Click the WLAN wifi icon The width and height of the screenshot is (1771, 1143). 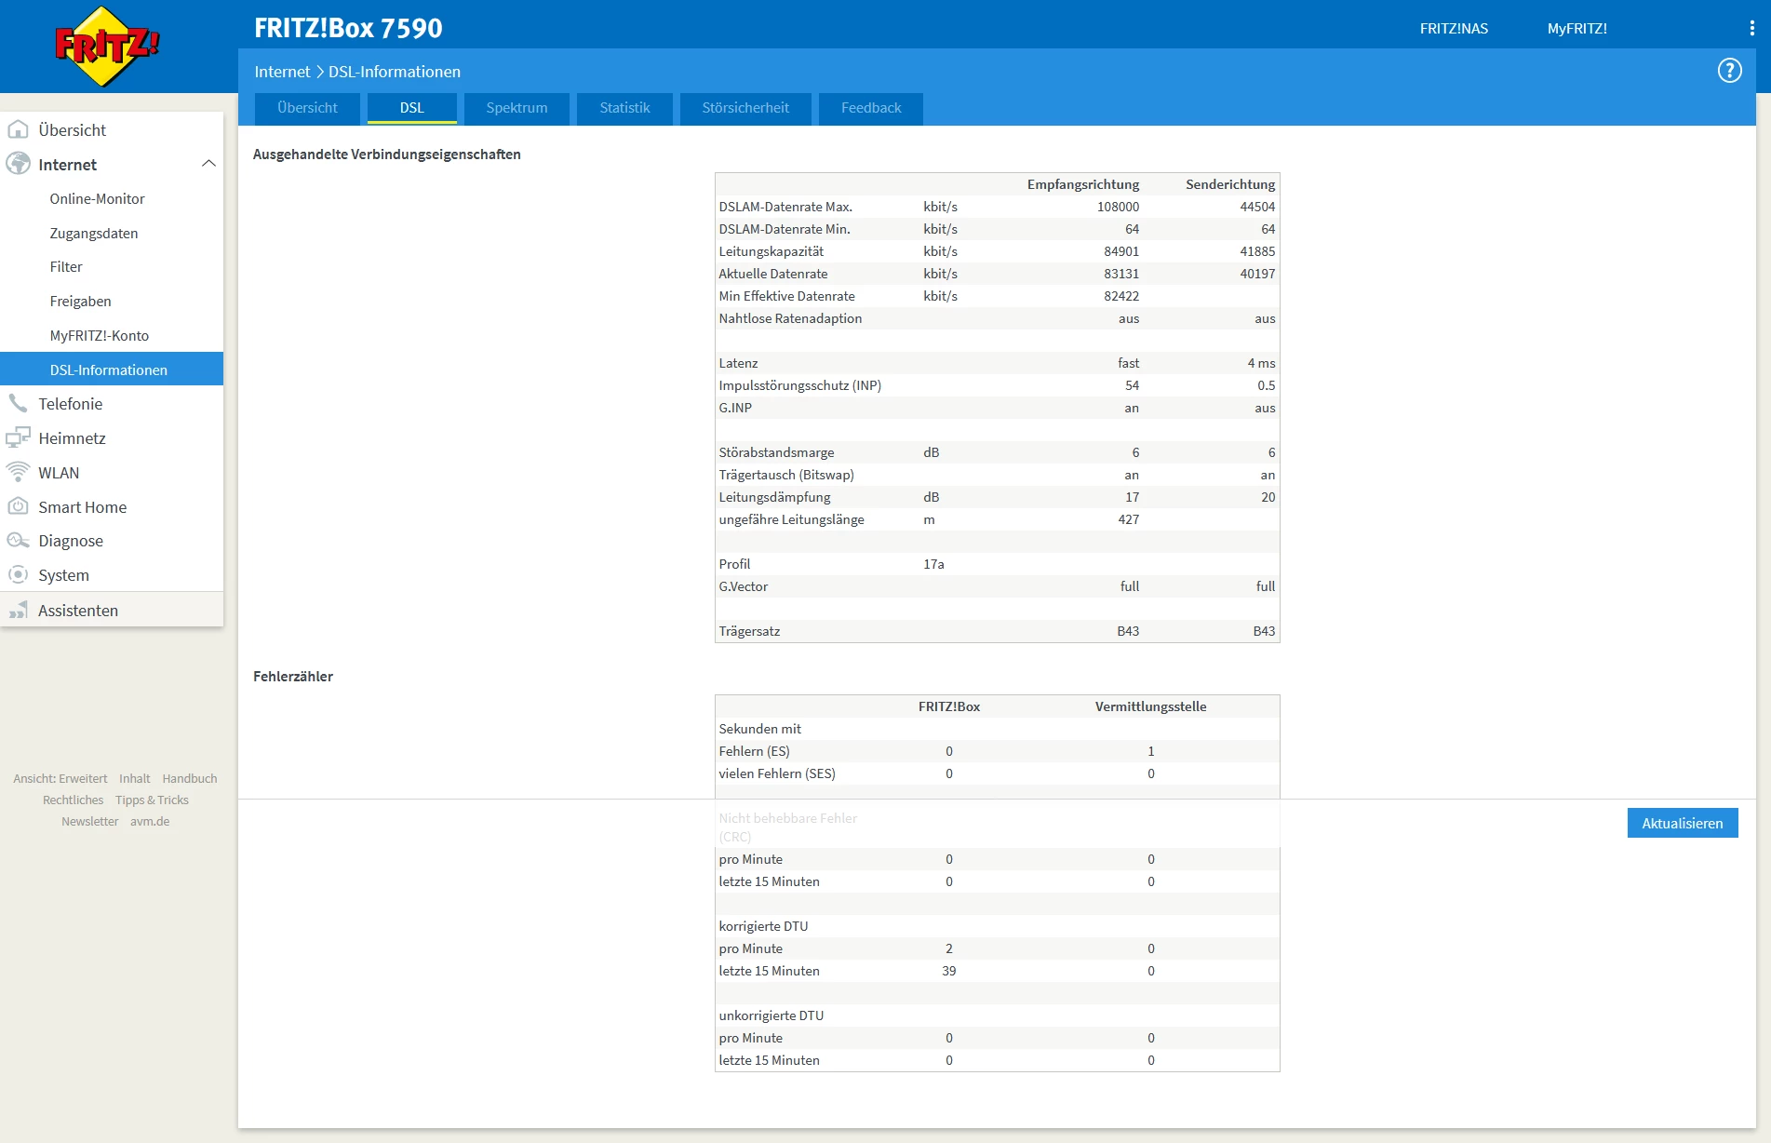click(18, 472)
